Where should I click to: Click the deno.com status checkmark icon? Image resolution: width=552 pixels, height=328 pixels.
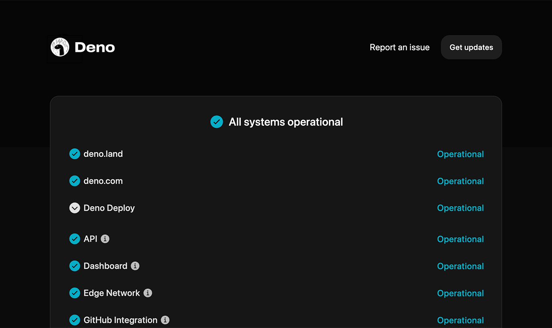[x=75, y=181]
